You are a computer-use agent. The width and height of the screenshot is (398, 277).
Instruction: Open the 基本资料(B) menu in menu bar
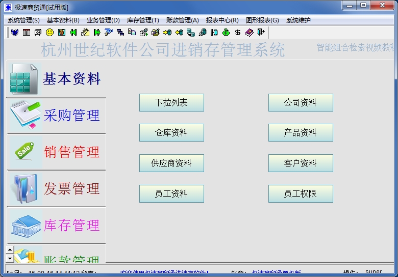tap(63, 20)
